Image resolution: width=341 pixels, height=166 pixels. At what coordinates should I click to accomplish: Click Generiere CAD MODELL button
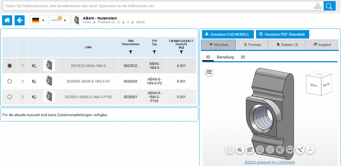pos(228,34)
